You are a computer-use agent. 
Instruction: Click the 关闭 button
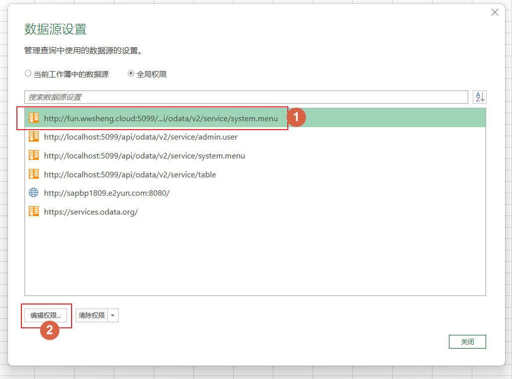click(x=467, y=342)
